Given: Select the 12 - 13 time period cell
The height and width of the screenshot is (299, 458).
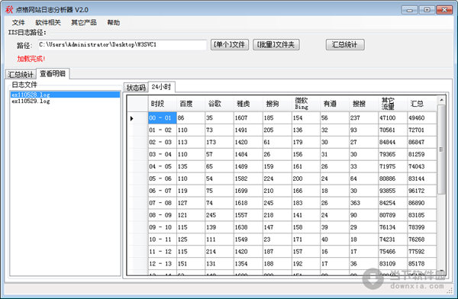Looking at the screenshot, I should (162, 264).
